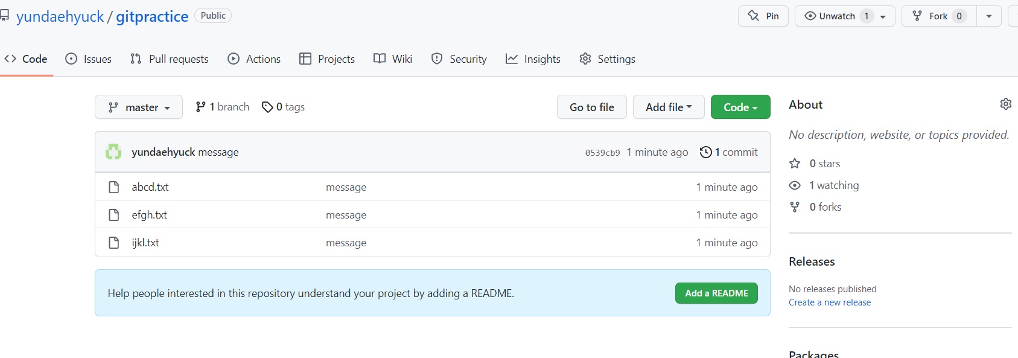Screen dimensions: 1018x358
Task: Open the Actions tab
Action: coord(254,59)
